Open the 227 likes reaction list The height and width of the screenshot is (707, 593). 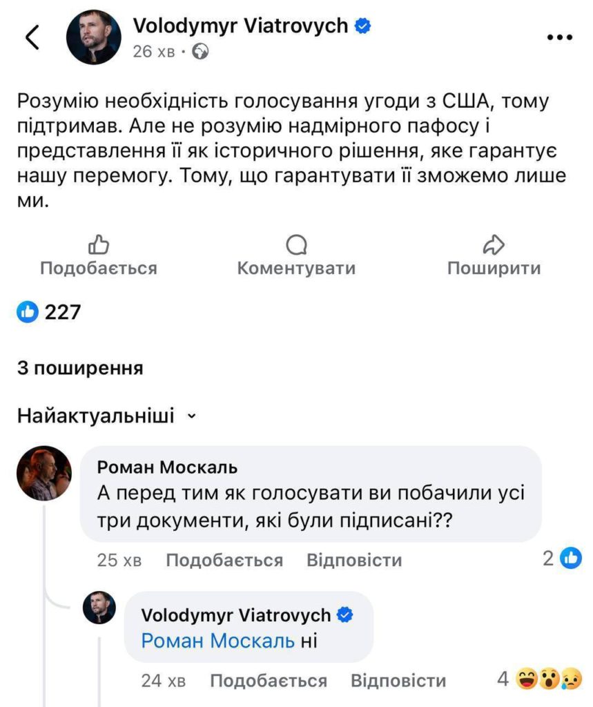[x=50, y=313]
